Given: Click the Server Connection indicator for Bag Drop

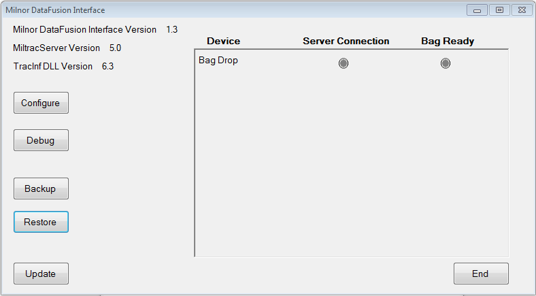Looking at the screenshot, I should click(x=344, y=63).
